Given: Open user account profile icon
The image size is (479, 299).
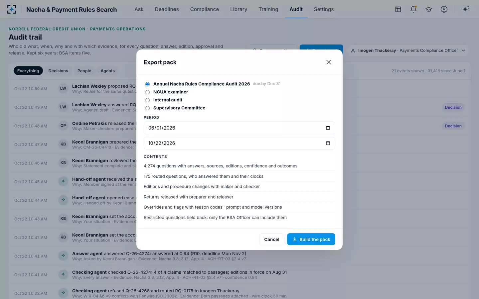Looking at the screenshot, I should click(444, 9).
